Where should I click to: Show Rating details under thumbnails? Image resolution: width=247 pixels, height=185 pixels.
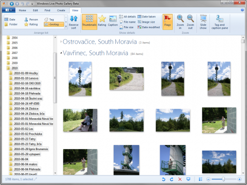(x=102, y=21)
